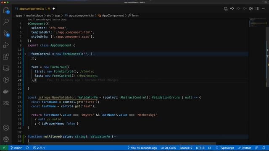Change end of line sequence 'LF'

(210, 148)
